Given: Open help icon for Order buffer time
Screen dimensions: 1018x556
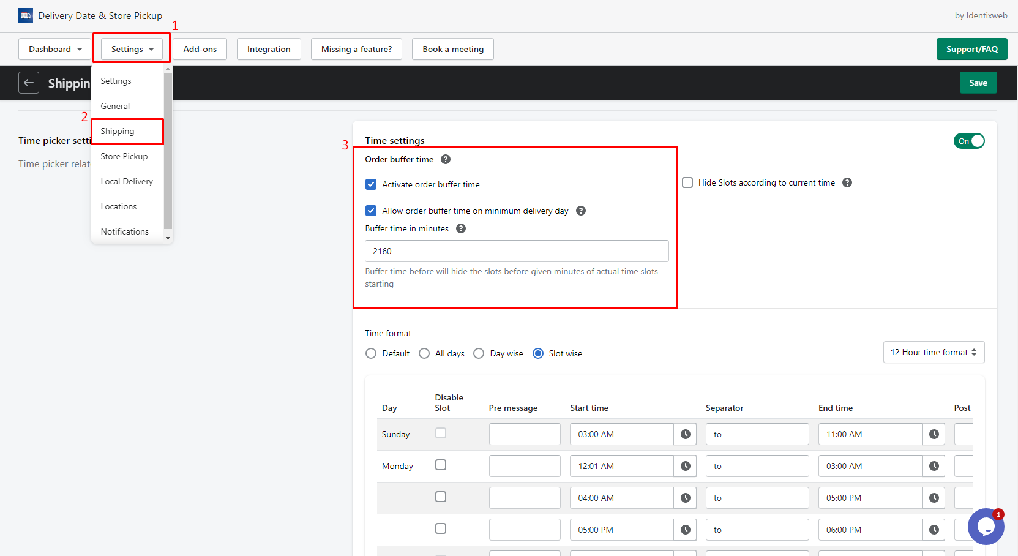Looking at the screenshot, I should pos(446,159).
